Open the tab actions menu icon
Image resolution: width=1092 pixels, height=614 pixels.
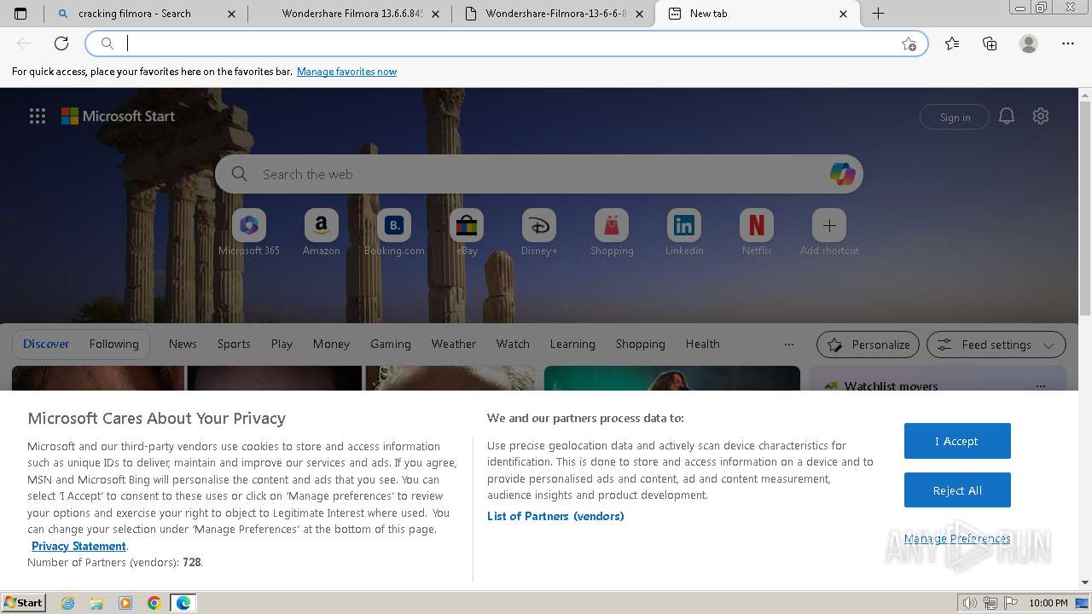20,14
